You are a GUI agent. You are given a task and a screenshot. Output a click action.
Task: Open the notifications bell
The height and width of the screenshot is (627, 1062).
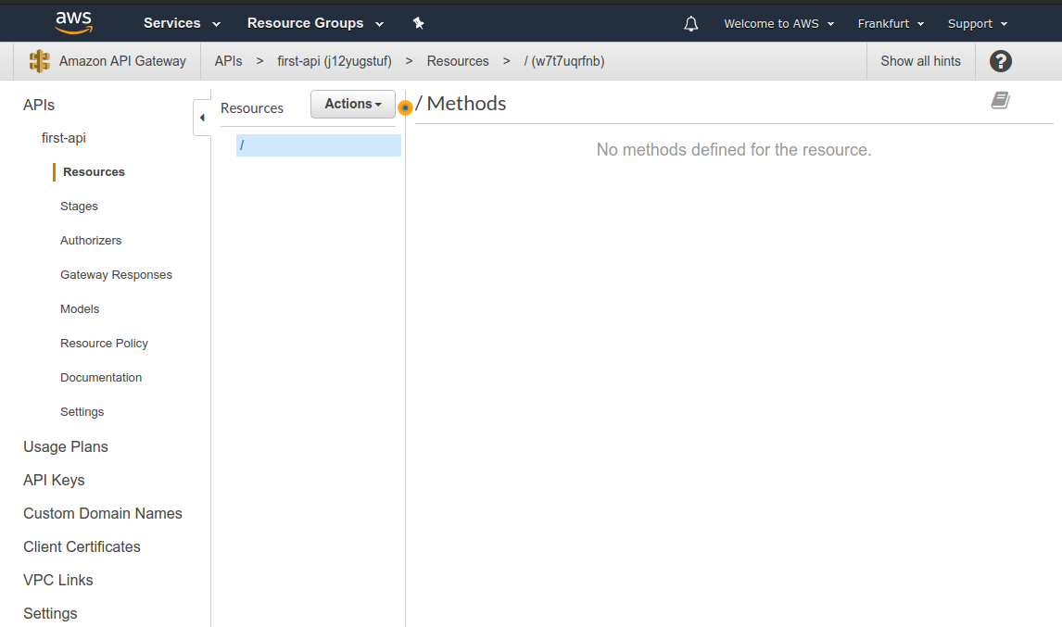click(x=690, y=24)
